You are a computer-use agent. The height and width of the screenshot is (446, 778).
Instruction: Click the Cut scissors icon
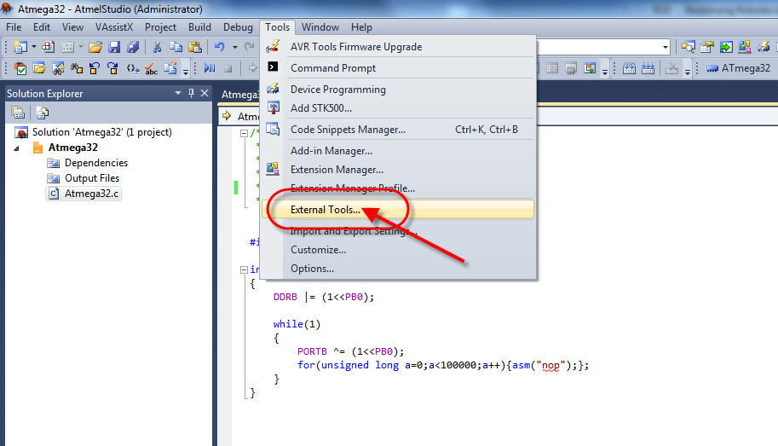(157, 47)
